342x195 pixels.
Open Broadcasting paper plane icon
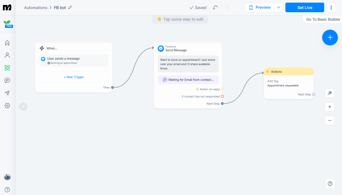coord(7,93)
